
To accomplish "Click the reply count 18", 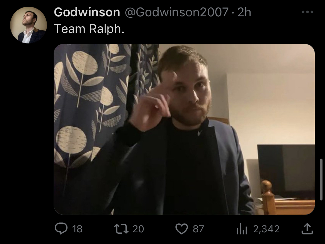I will (x=77, y=229).
